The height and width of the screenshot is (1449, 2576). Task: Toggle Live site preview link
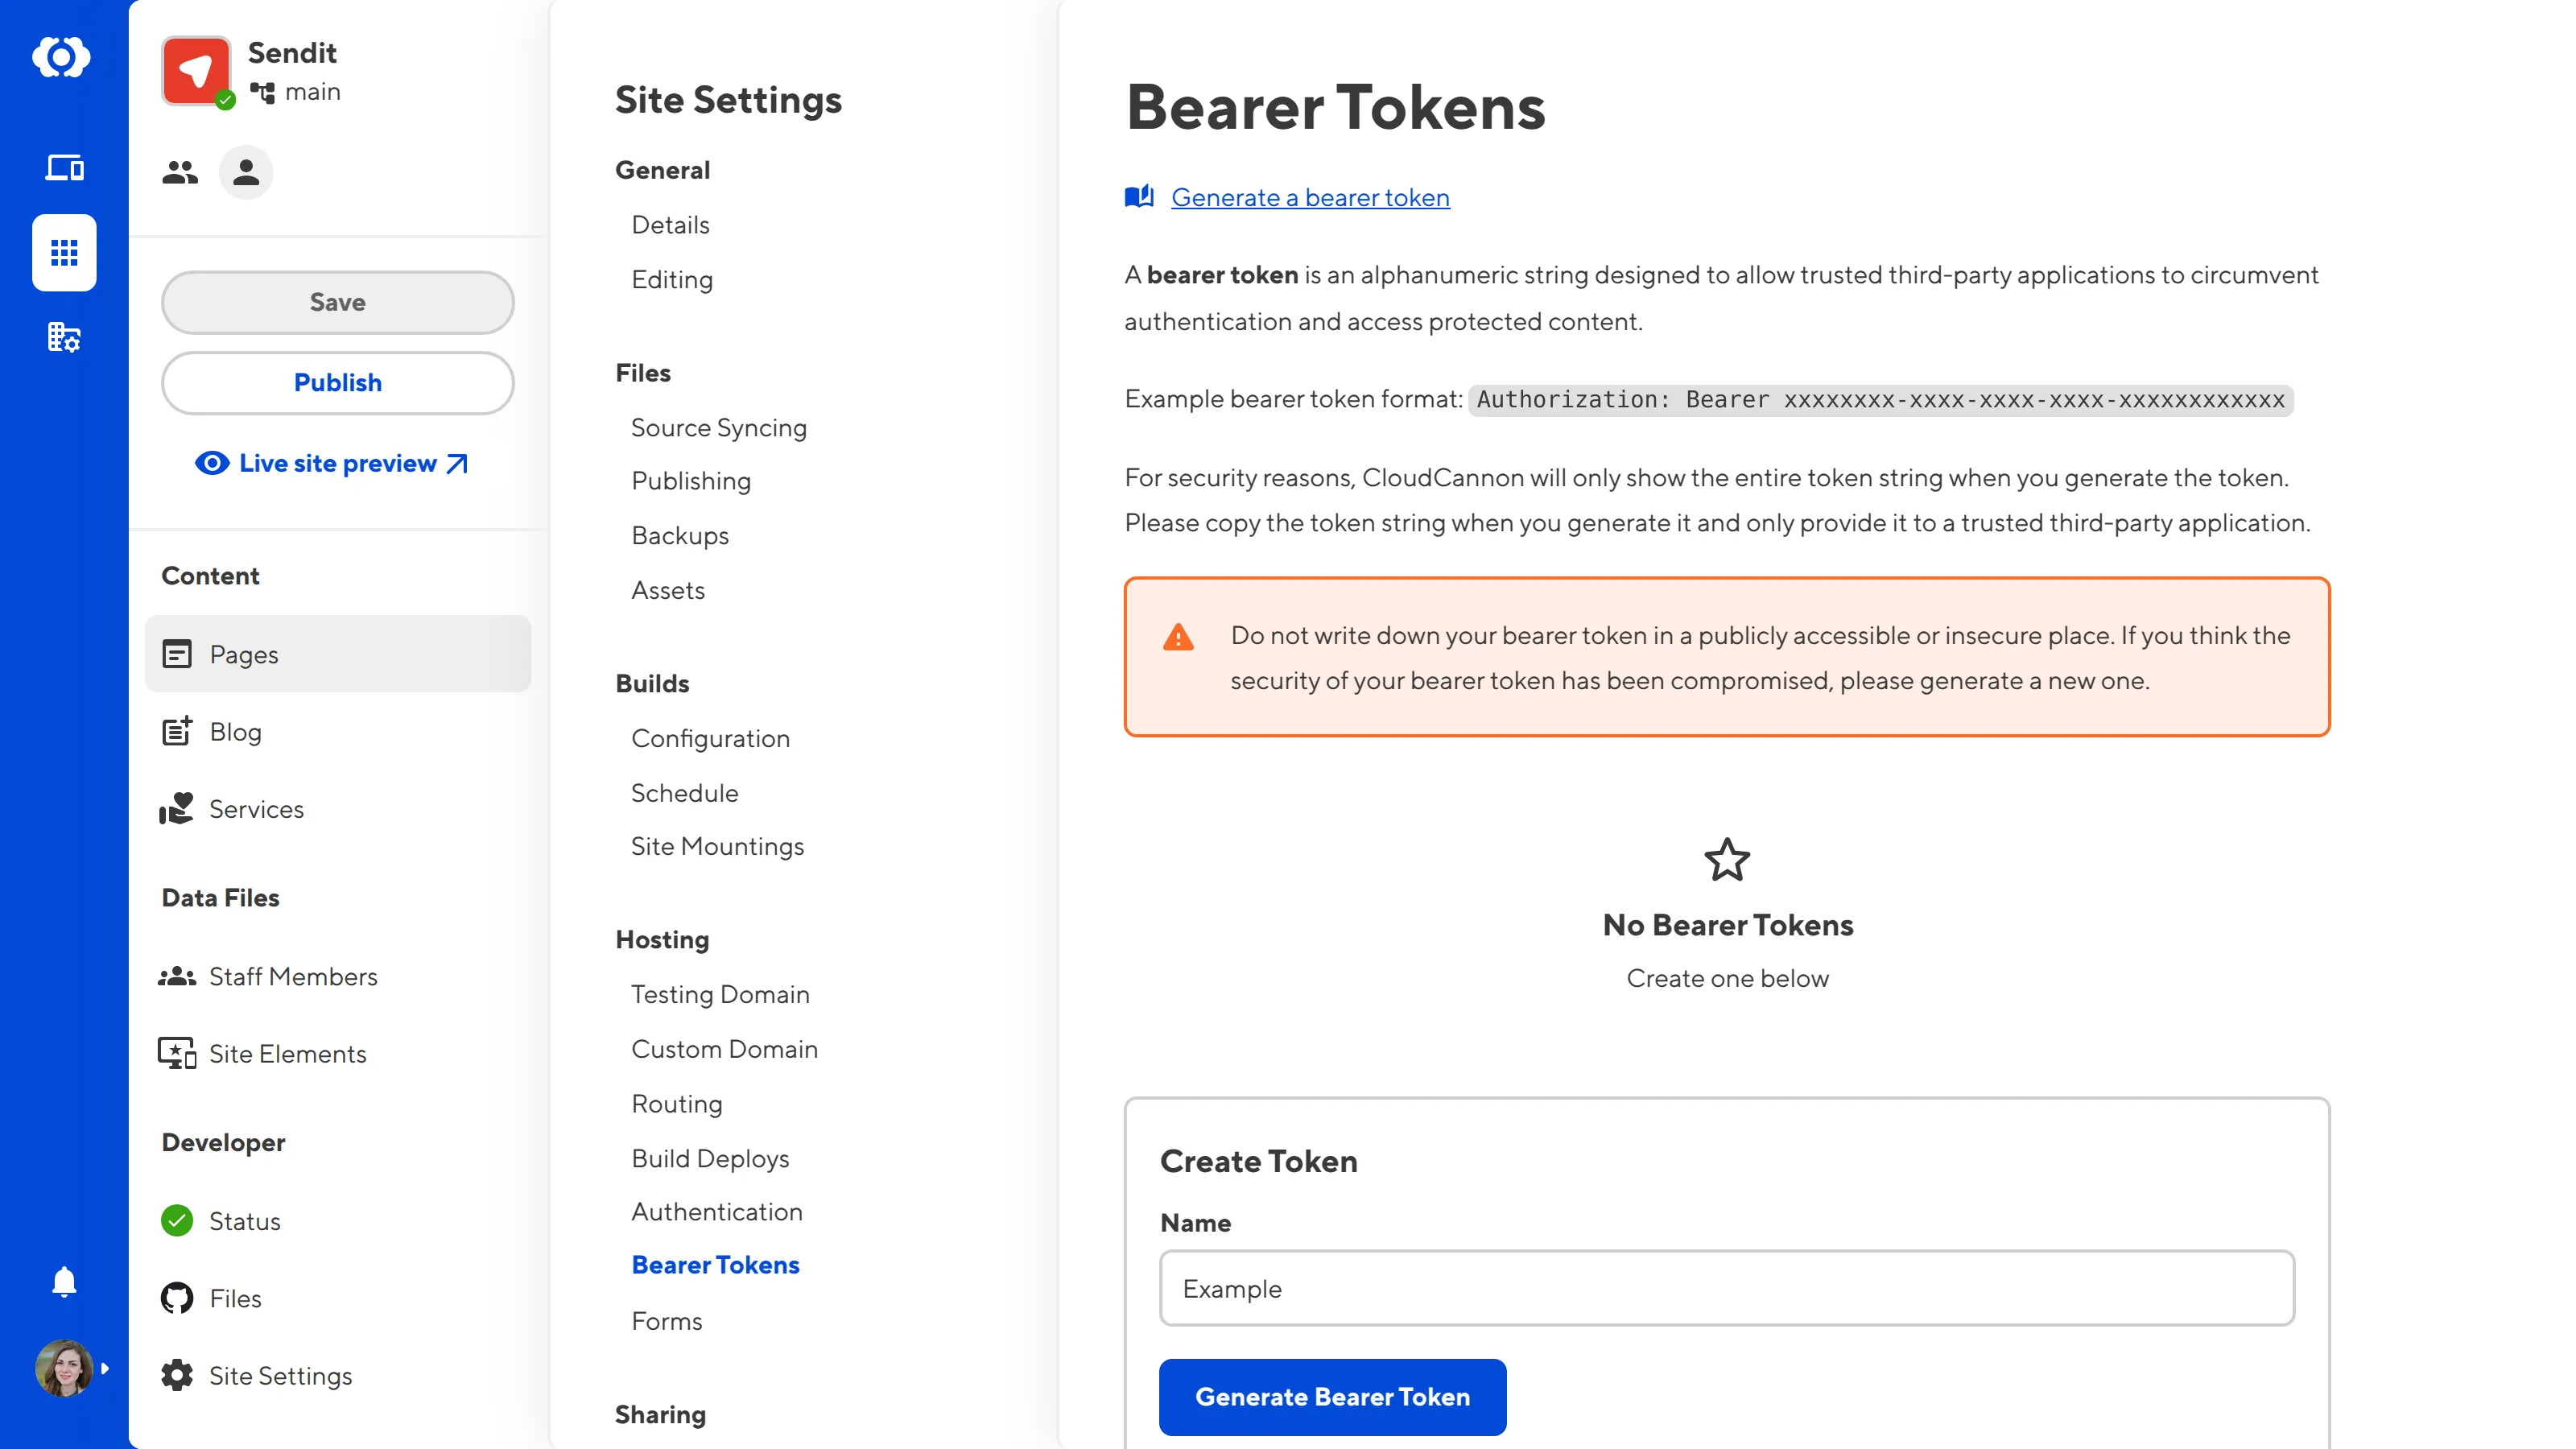coord(338,464)
